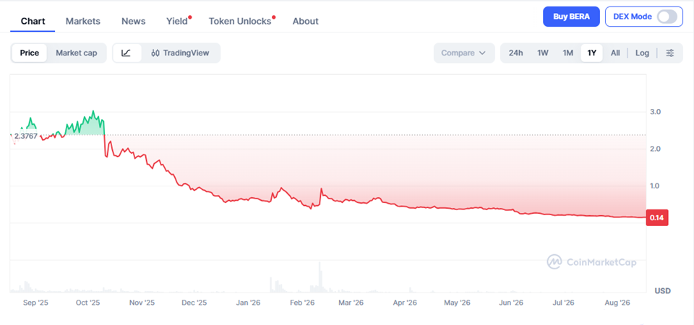This screenshot has width=694, height=325.
Task: Set time range to 1W
Action: (543, 53)
